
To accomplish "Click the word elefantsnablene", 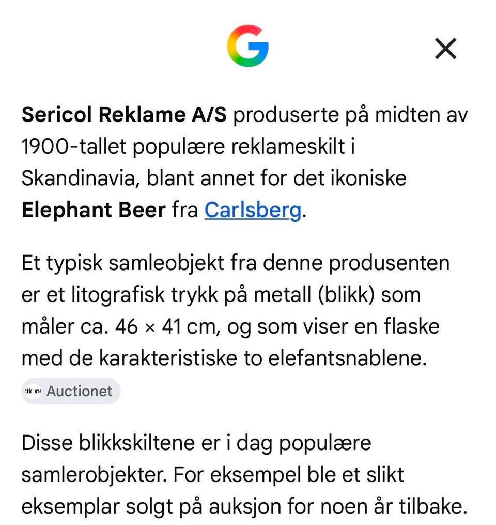I will [348, 358].
